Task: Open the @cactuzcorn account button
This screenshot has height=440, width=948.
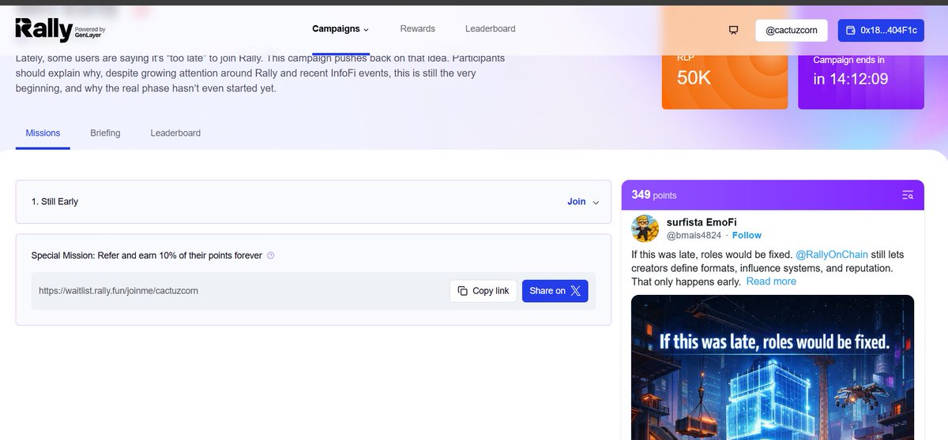Action: pos(792,31)
